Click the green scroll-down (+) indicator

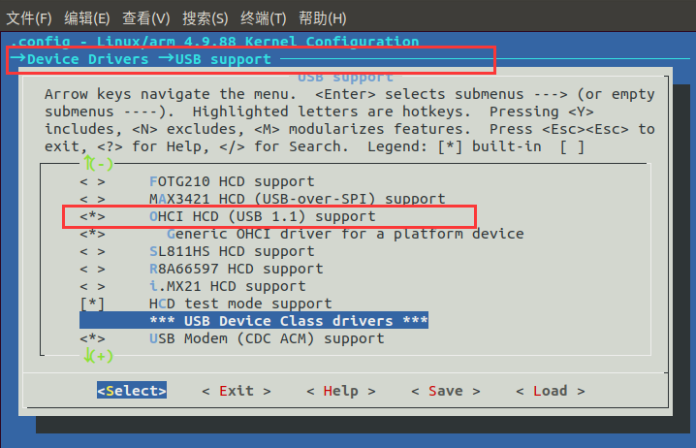coord(98,356)
